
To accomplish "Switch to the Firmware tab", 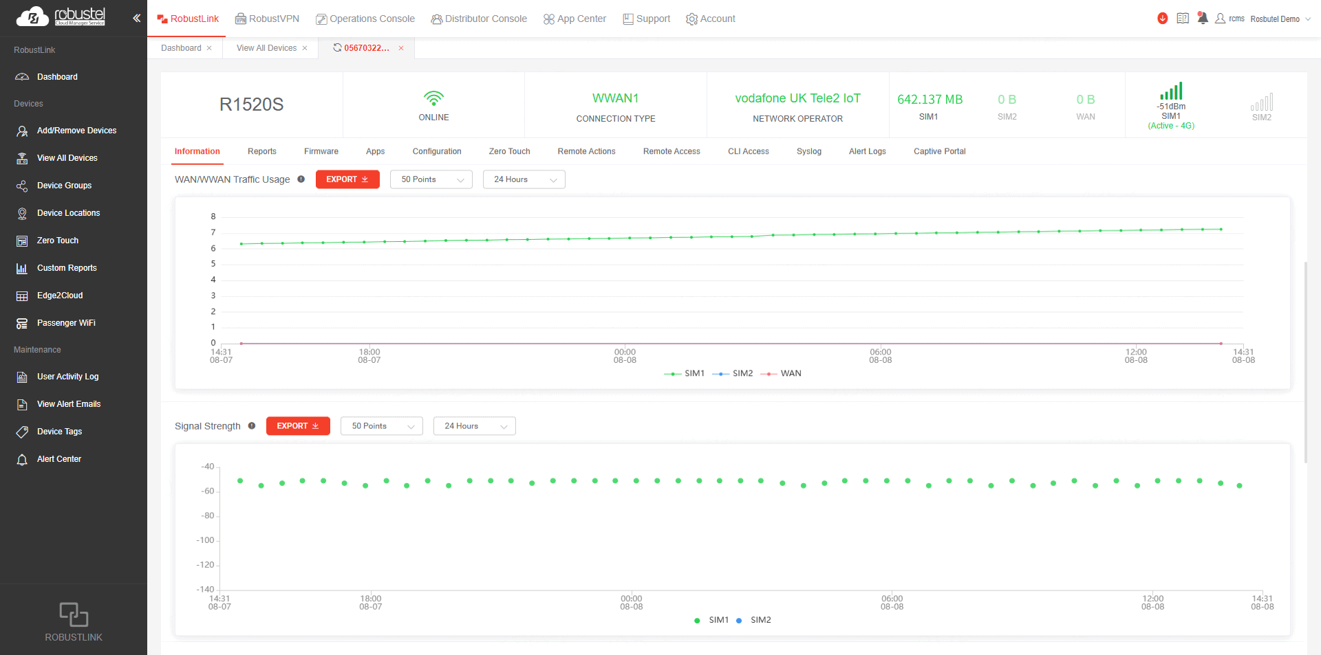I will pyautogui.click(x=321, y=151).
